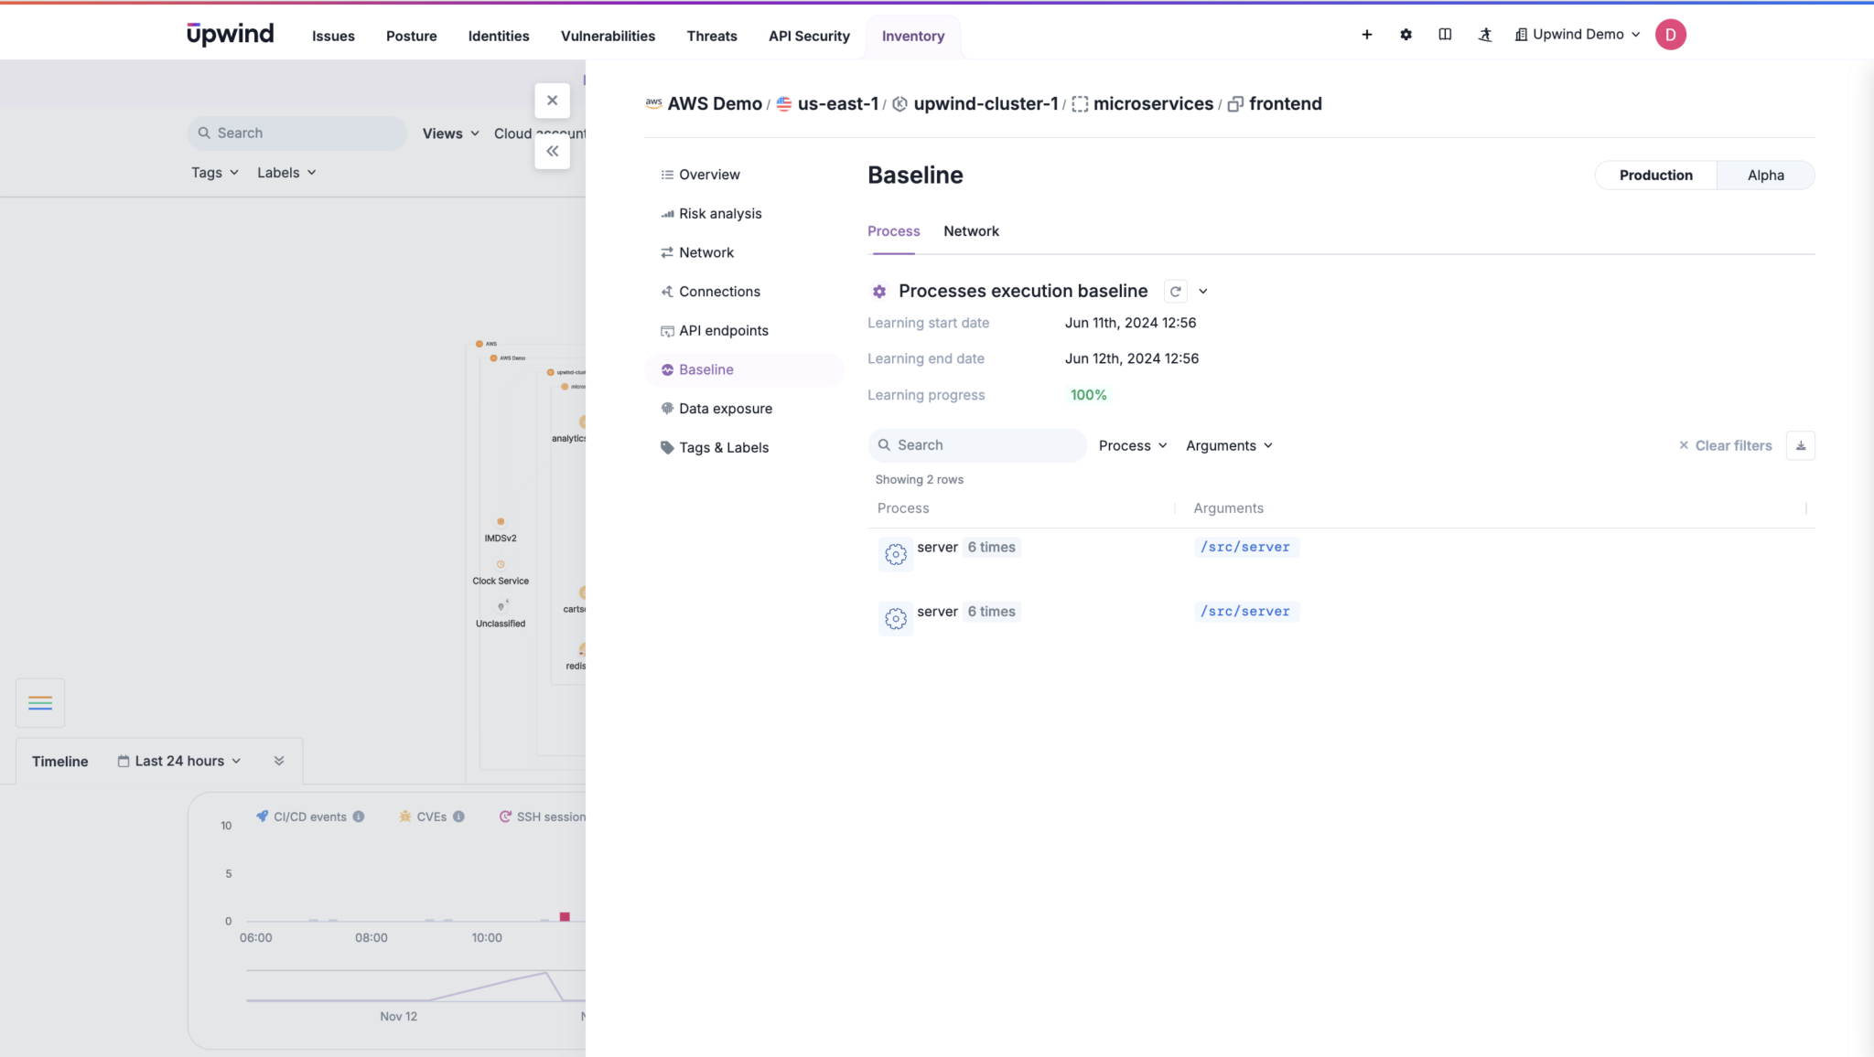Collapse panel with double-chevron icon

point(552,152)
